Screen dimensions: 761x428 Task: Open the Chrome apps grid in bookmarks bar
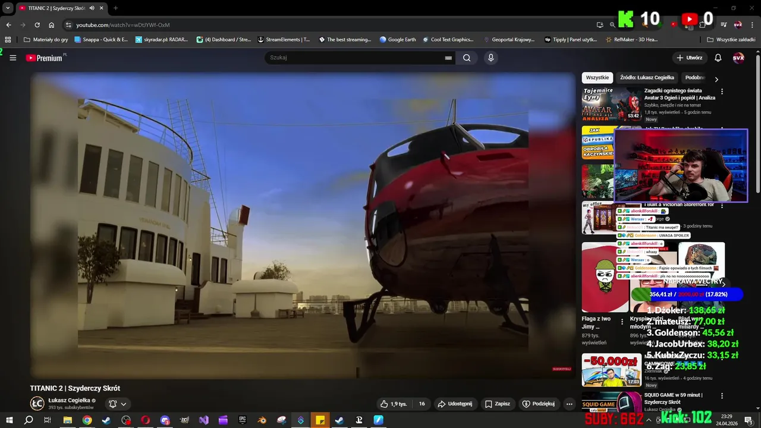(x=8, y=39)
